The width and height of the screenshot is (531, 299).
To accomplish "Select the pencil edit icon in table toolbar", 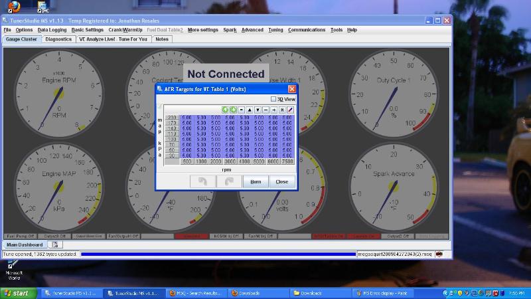I will pyautogui.click(x=290, y=109).
